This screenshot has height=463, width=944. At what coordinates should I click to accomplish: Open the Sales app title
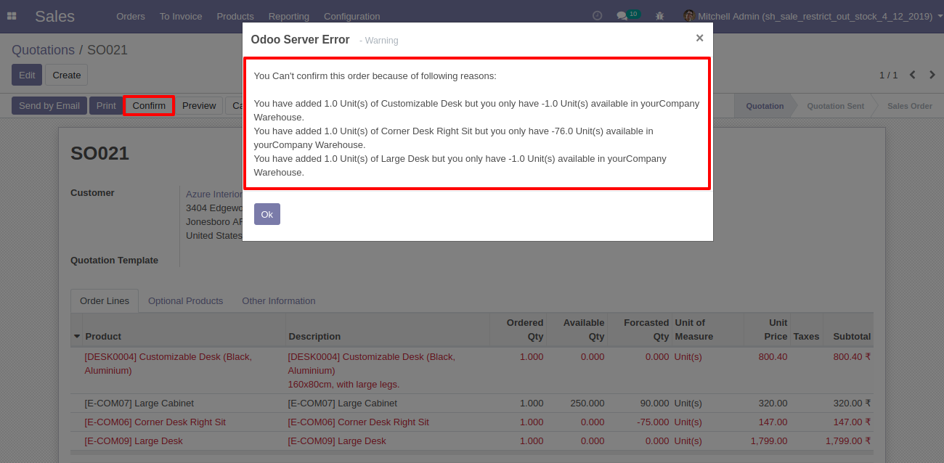(x=54, y=16)
